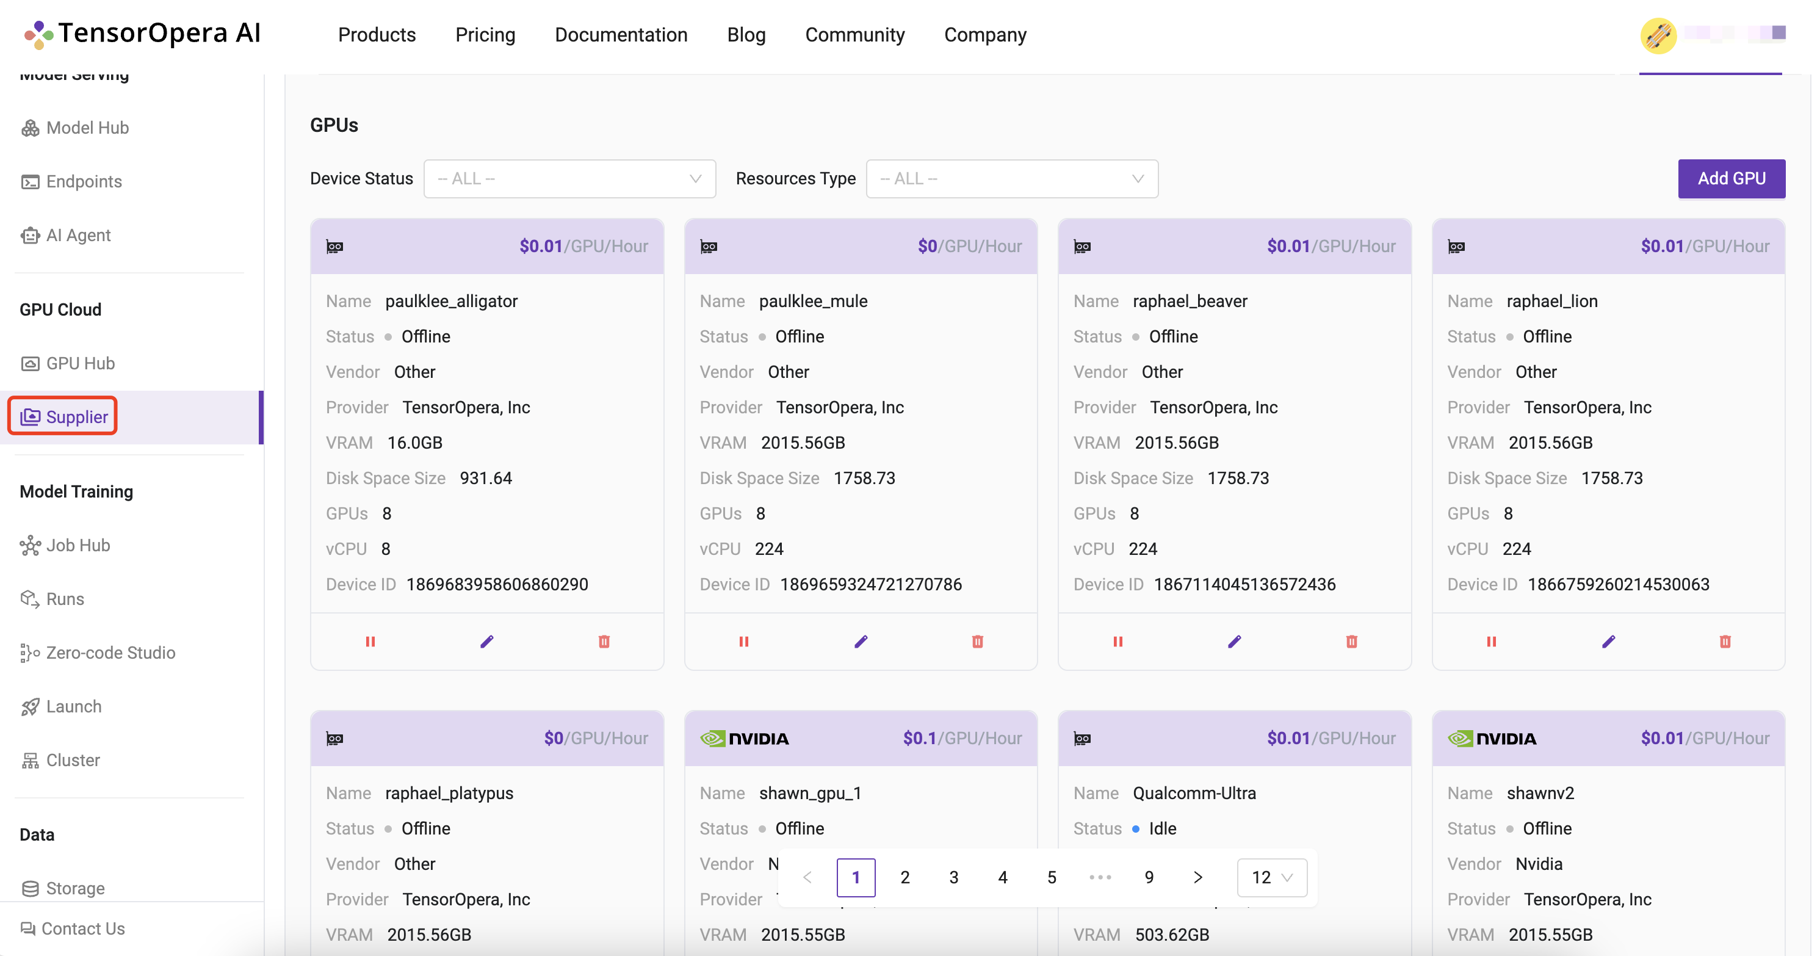Open Products in top navigation
The height and width of the screenshot is (956, 1820).
click(377, 35)
